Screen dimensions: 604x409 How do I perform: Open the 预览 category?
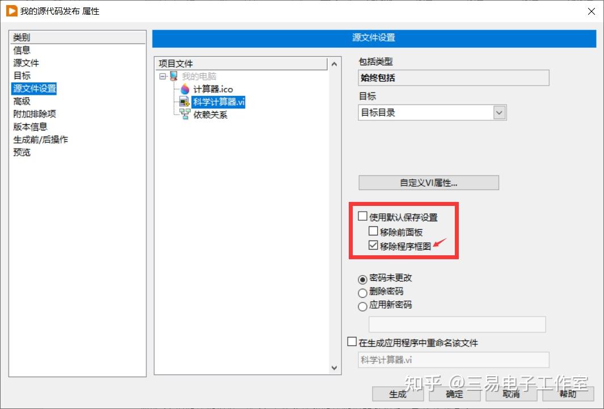click(x=22, y=152)
